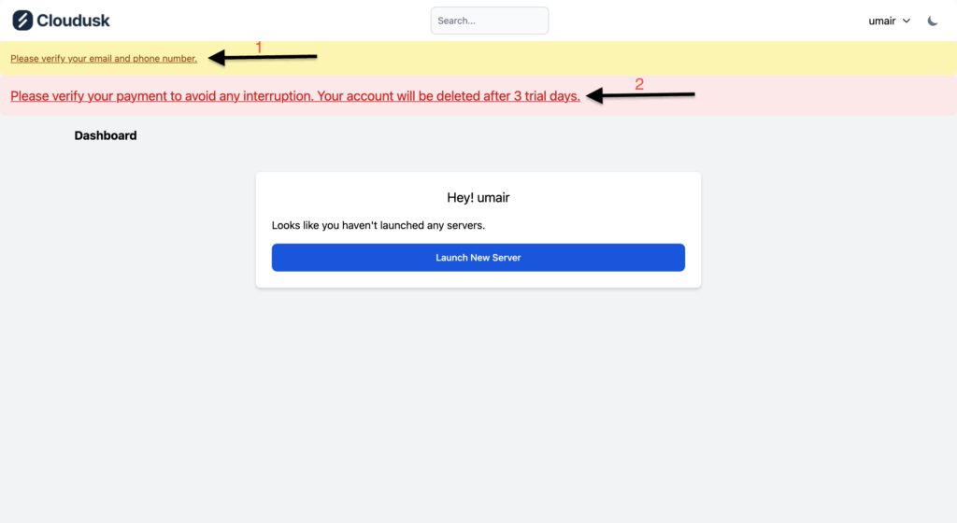Open the umair account menu
957x523 pixels.
[x=882, y=21]
